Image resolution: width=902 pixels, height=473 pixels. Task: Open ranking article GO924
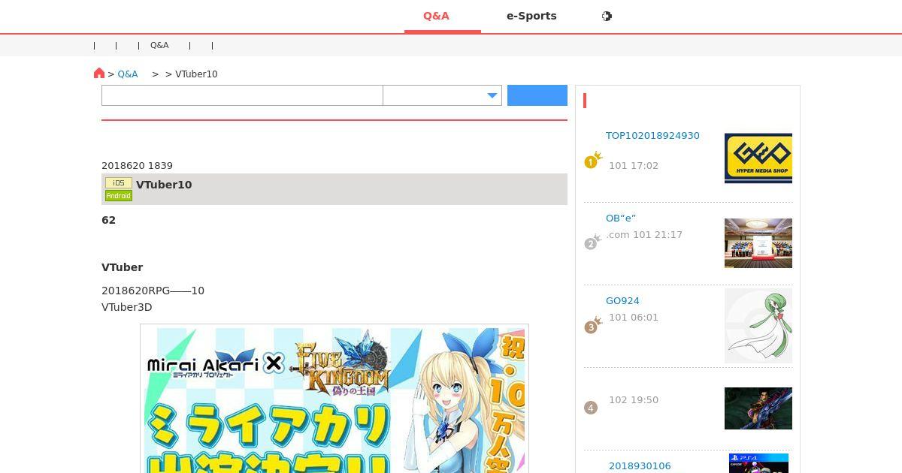click(622, 301)
